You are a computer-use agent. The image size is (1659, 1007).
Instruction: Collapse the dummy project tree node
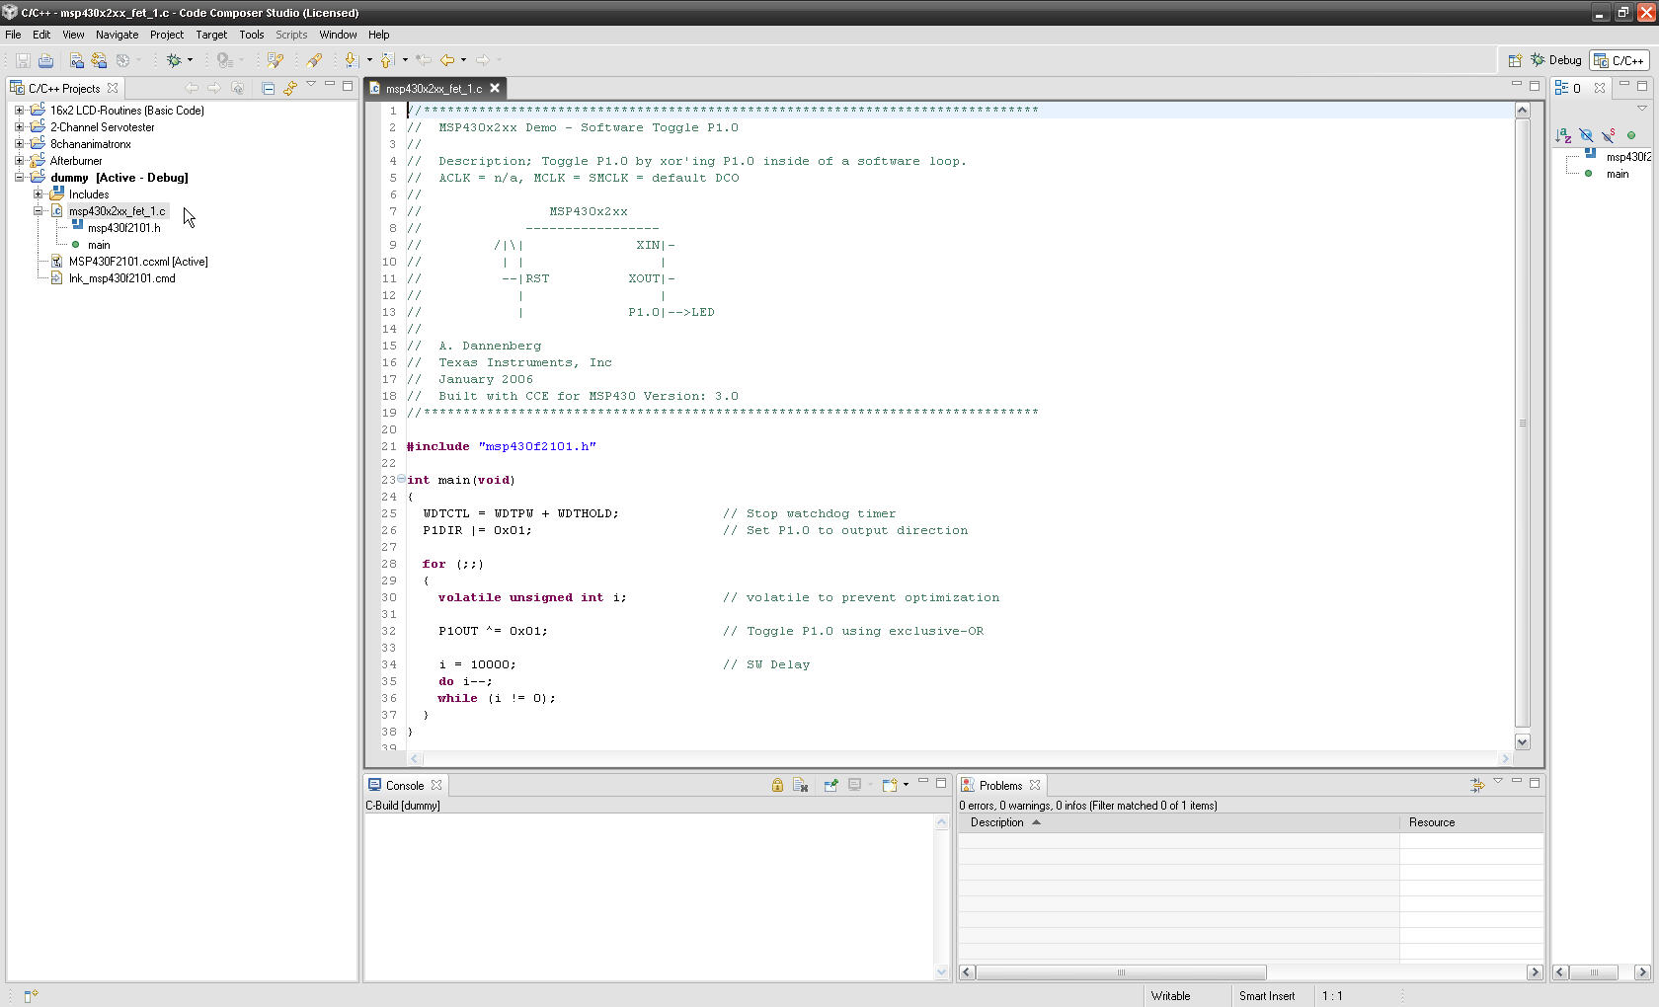(x=19, y=178)
